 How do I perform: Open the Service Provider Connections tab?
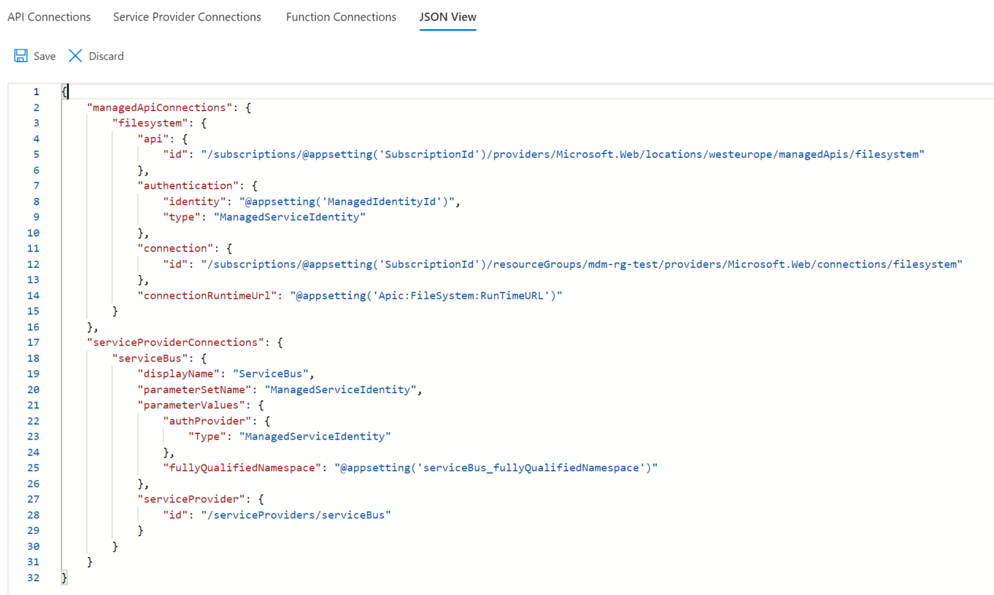pyautogui.click(x=187, y=17)
